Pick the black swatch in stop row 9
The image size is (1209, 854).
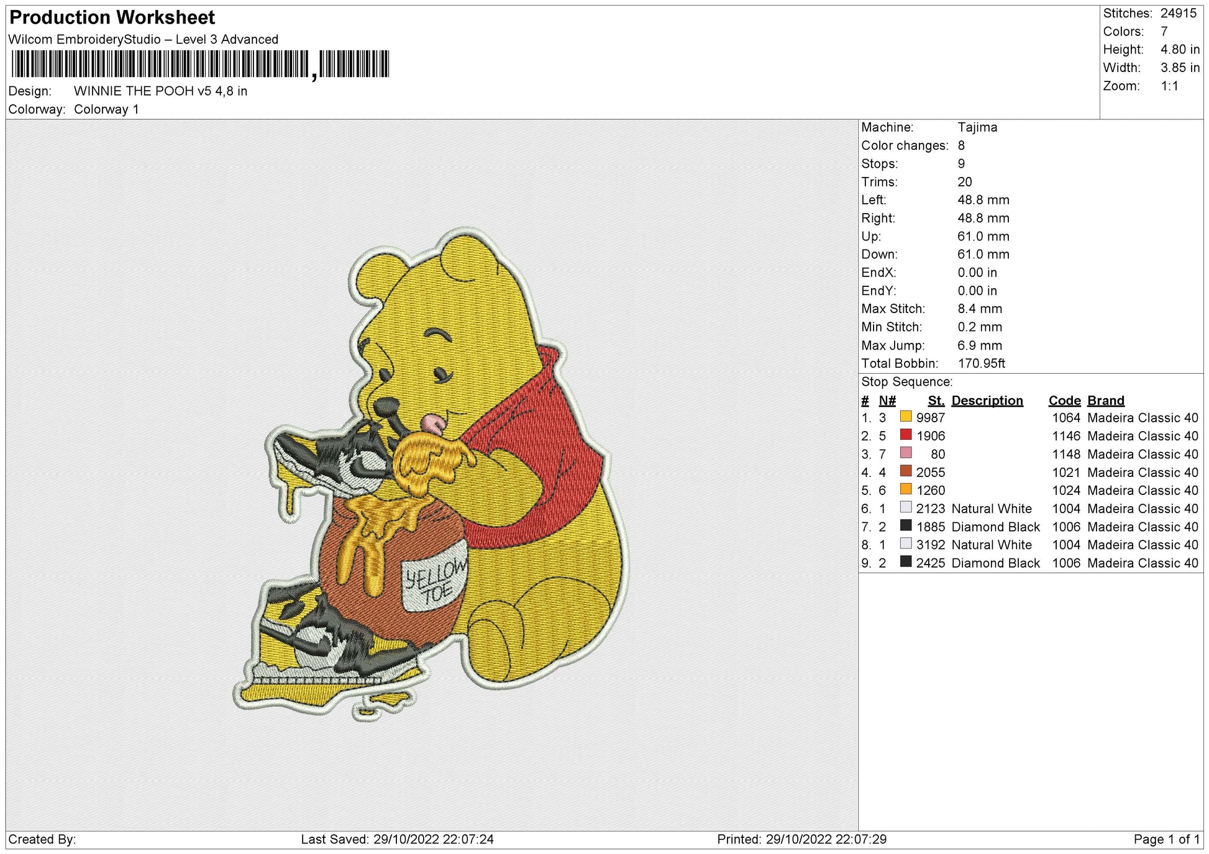coord(906,562)
